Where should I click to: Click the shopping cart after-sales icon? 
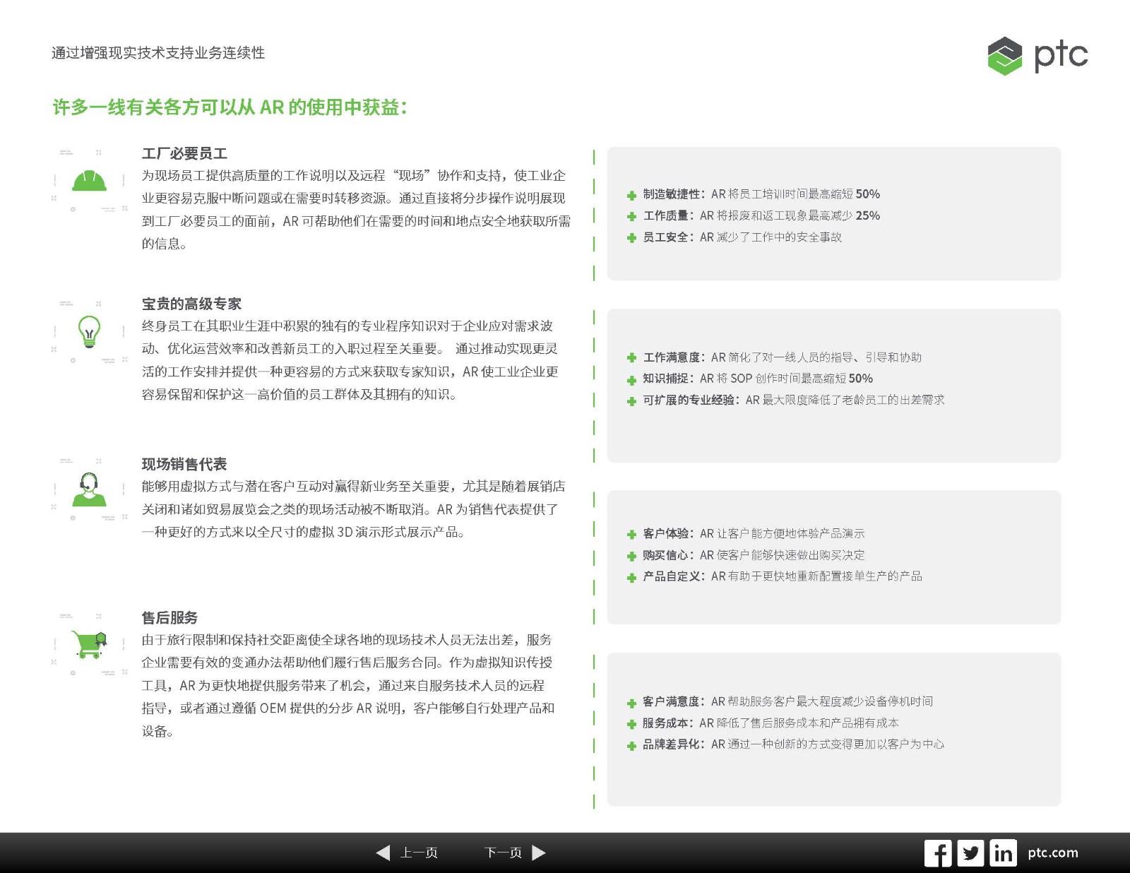(89, 643)
